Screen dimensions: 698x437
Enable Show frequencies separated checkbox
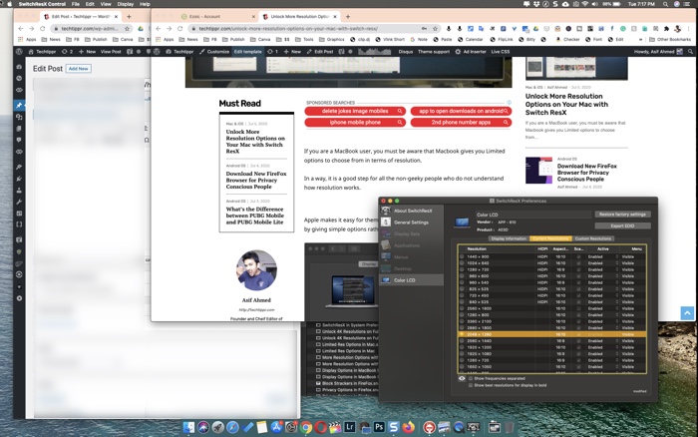(x=471, y=379)
